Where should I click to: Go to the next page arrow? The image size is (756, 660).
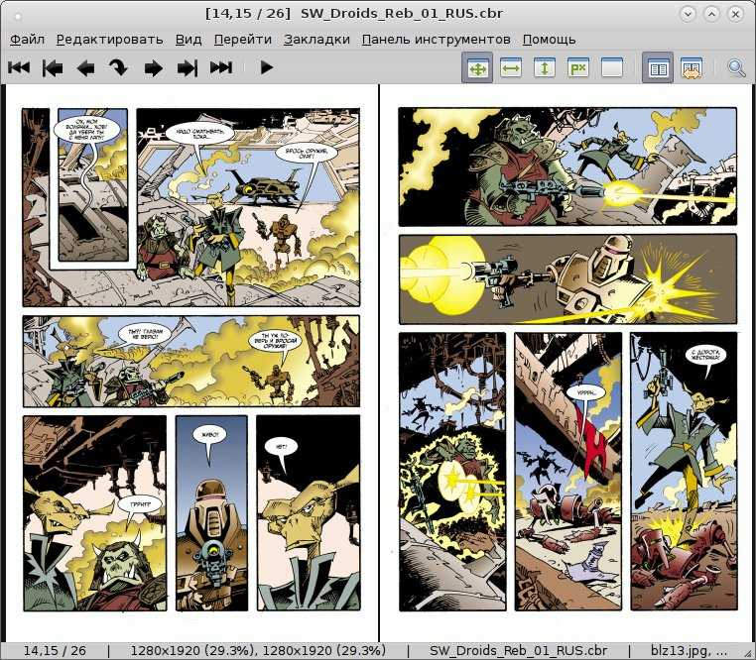click(154, 68)
